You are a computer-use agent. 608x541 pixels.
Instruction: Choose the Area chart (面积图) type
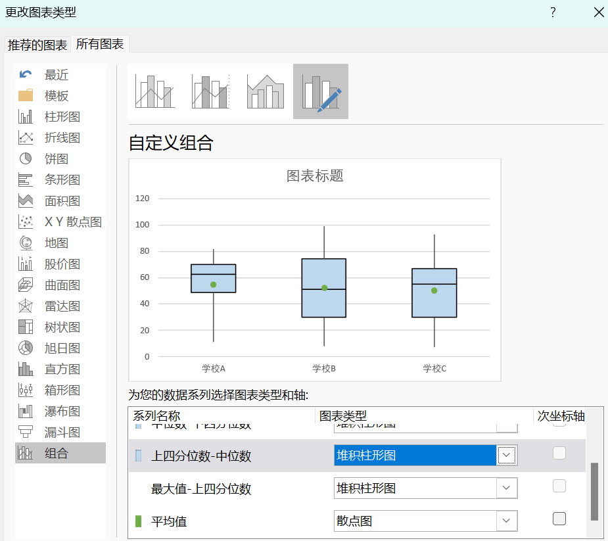pos(60,200)
